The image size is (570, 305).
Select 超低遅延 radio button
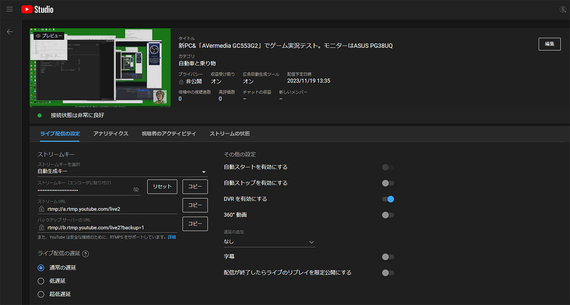pyautogui.click(x=41, y=294)
